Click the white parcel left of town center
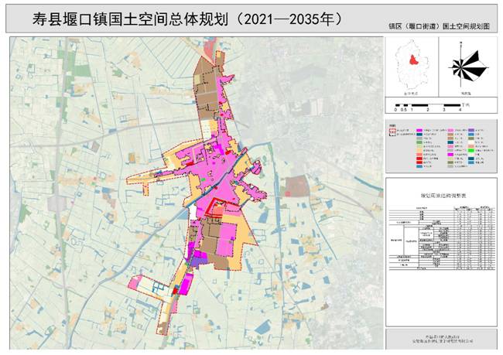Screen dimensions: 503x355 pyautogui.click(x=193, y=210)
